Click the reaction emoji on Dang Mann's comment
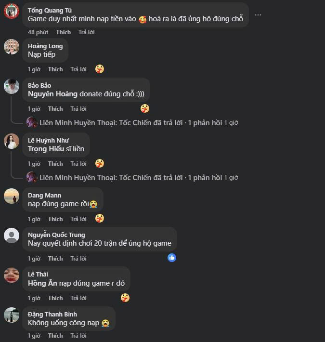The height and width of the screenshot is (342, 325). (100, 219)
